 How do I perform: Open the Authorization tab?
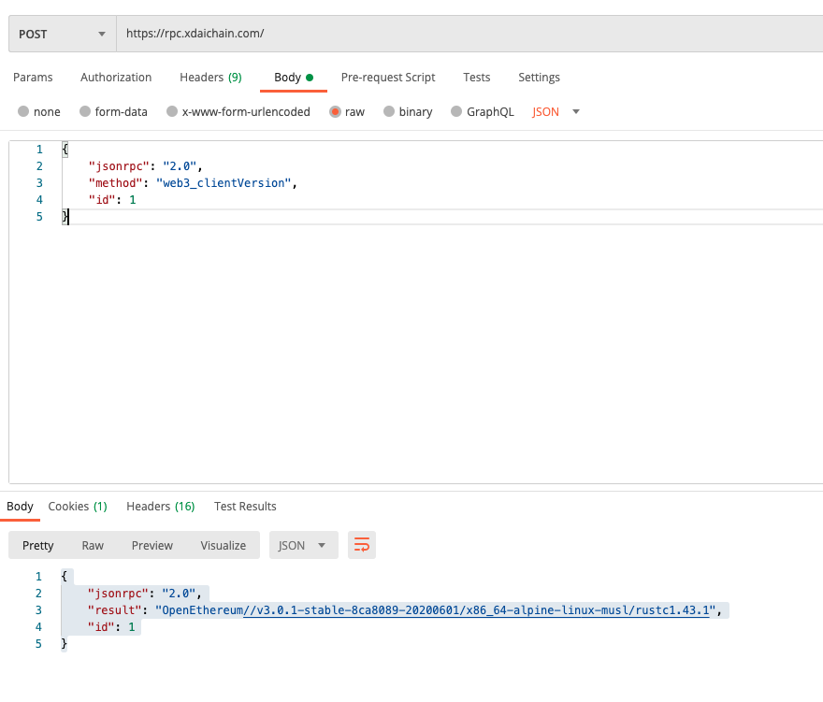116,78
